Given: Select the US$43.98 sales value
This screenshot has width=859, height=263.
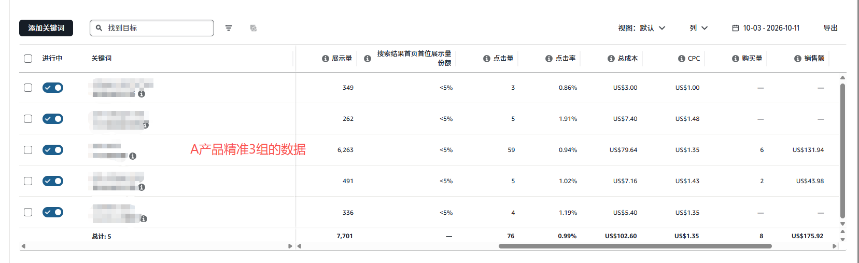Looking at the screenshot, I should click(x=810, y=181).
